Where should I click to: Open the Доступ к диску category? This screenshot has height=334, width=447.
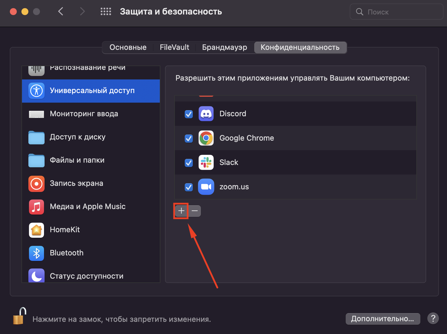click(91, 137)
